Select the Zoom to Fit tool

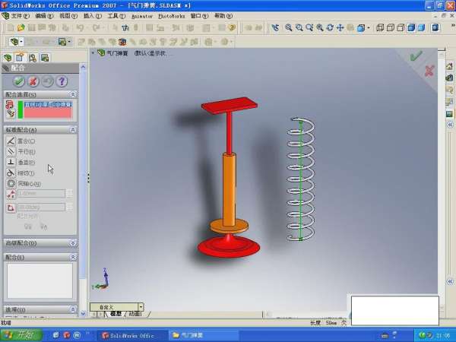coord(288,28)
